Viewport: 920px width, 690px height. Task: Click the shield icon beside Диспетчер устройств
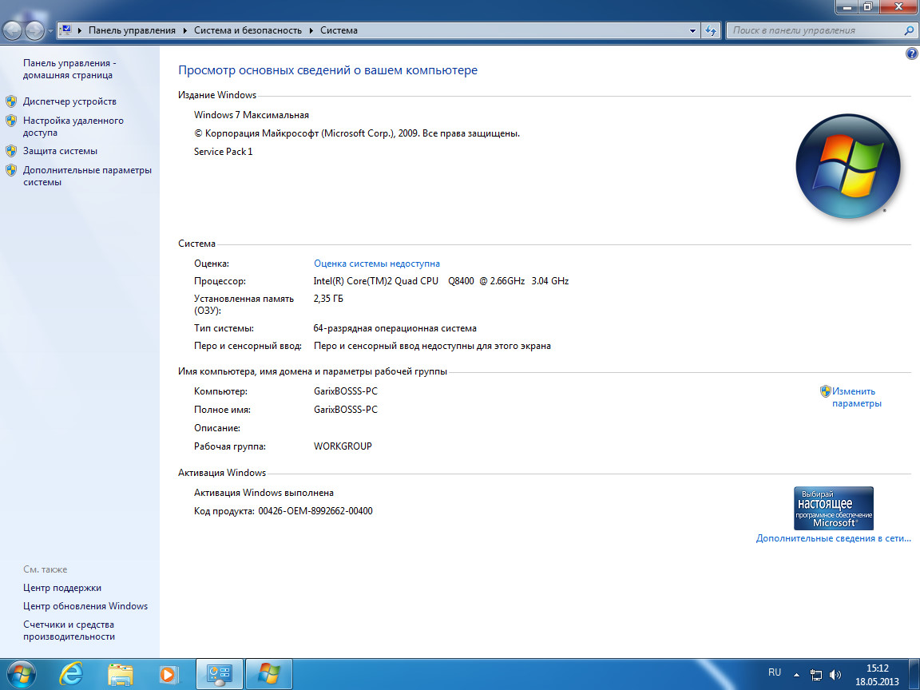point(11,101)
